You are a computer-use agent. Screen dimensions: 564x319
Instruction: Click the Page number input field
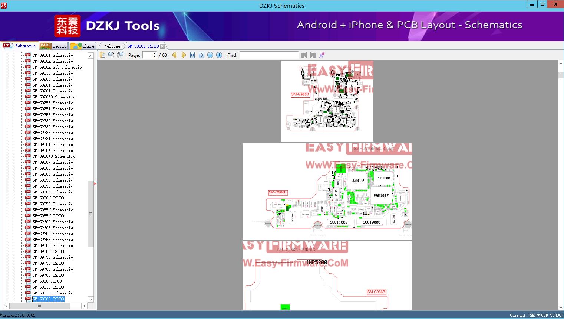[x=149, y=55]
